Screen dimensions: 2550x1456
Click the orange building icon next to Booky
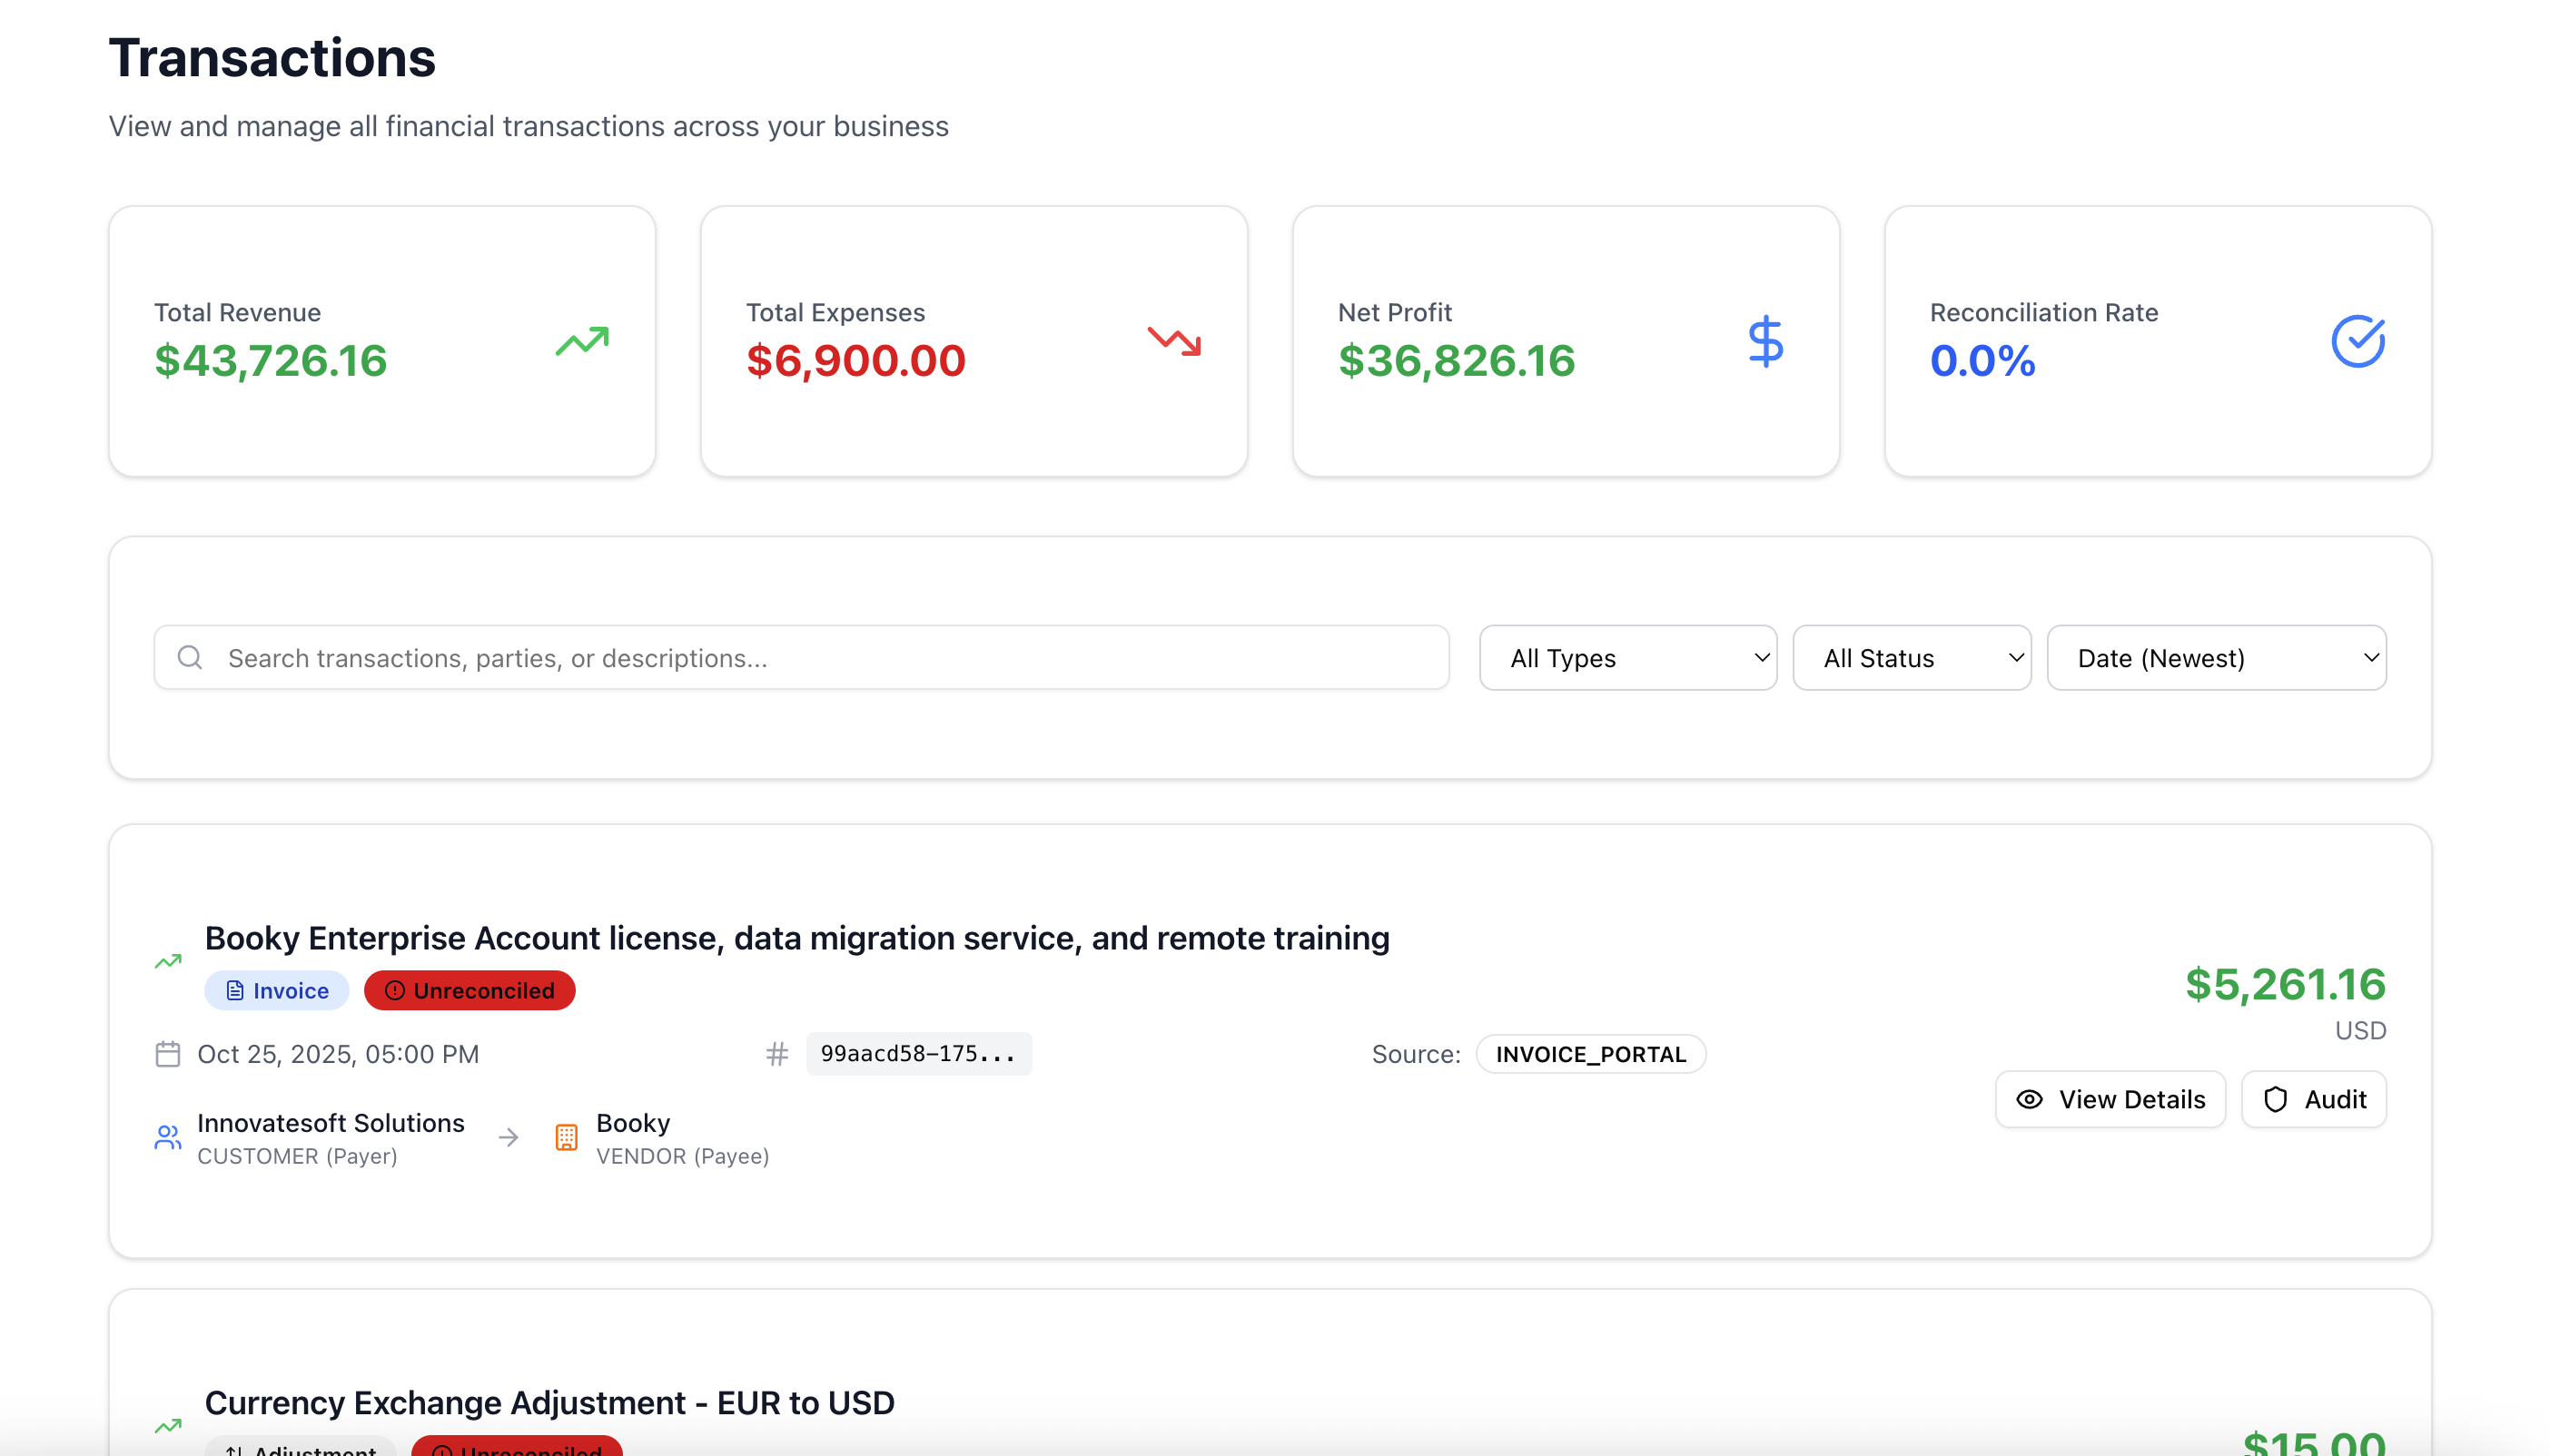pyautogui.click(x=567, y=1137)
